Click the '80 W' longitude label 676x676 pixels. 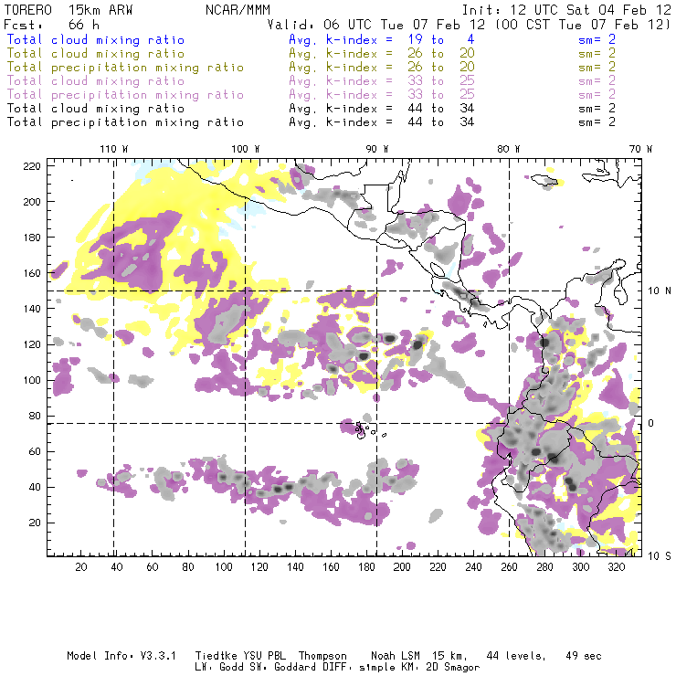pyautogui.click(x=508, y=149)
